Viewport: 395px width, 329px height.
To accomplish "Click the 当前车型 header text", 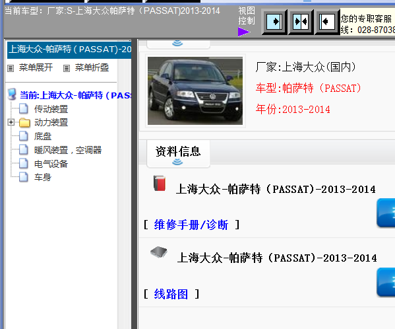I will 112,11.
